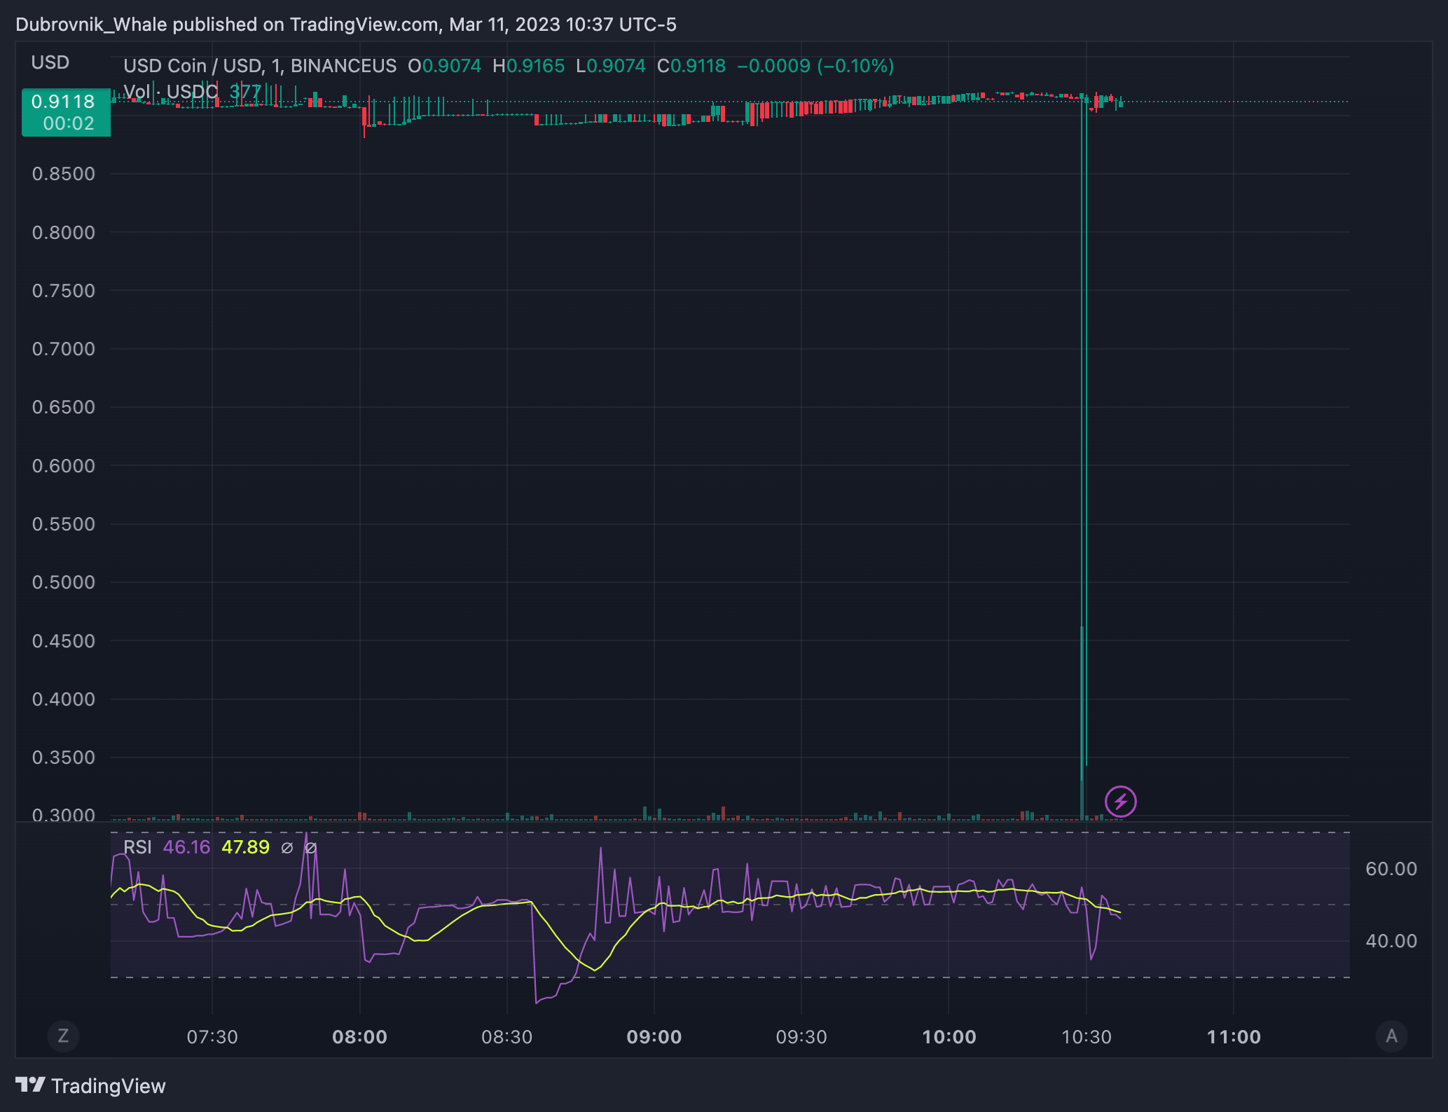Click the purple lightning bolt event icon
1448x1112 pixels.
coord(1120,802)
